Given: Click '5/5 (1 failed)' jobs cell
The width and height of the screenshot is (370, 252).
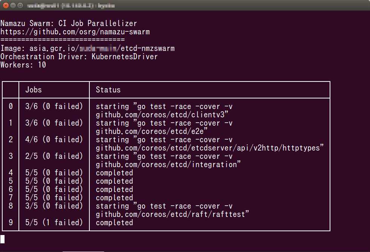Looking at the screenshot, I should click(54, 222).
